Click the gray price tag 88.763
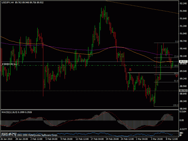188x141 pixels. (183, 91)
